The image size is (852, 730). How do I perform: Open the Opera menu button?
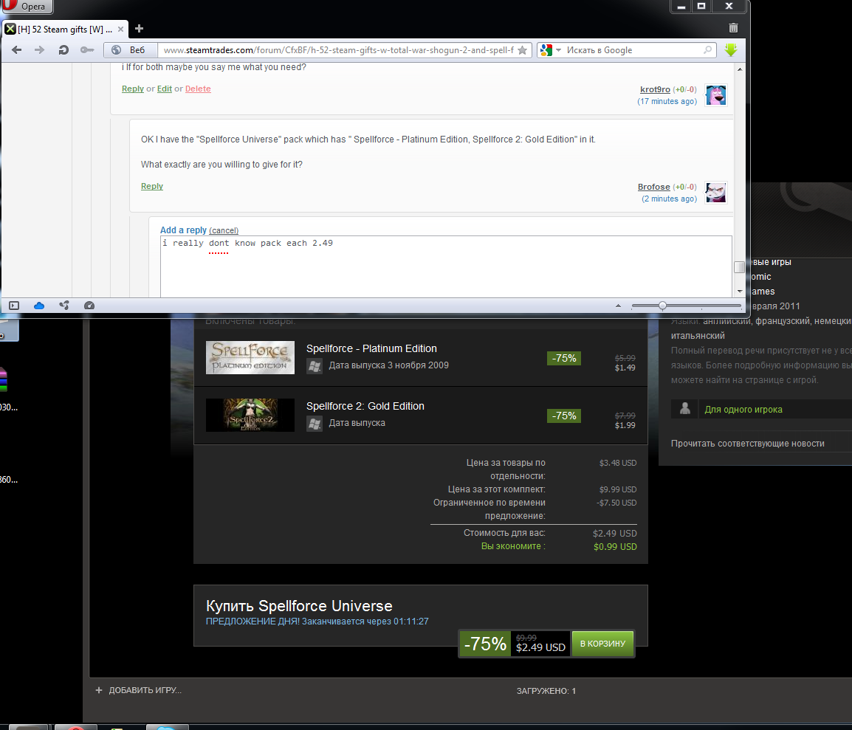point(27,7)
